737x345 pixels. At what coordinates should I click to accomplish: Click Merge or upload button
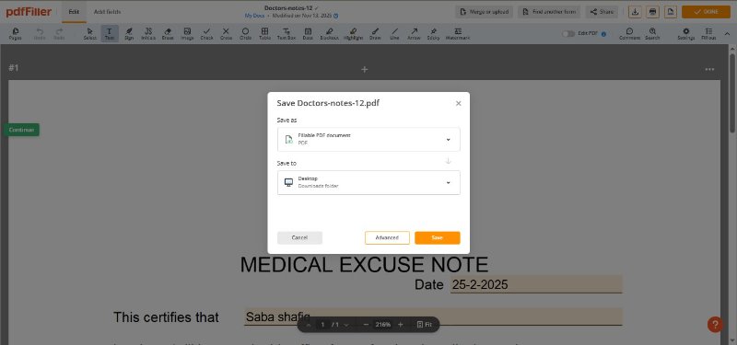[x=485, y=12]
